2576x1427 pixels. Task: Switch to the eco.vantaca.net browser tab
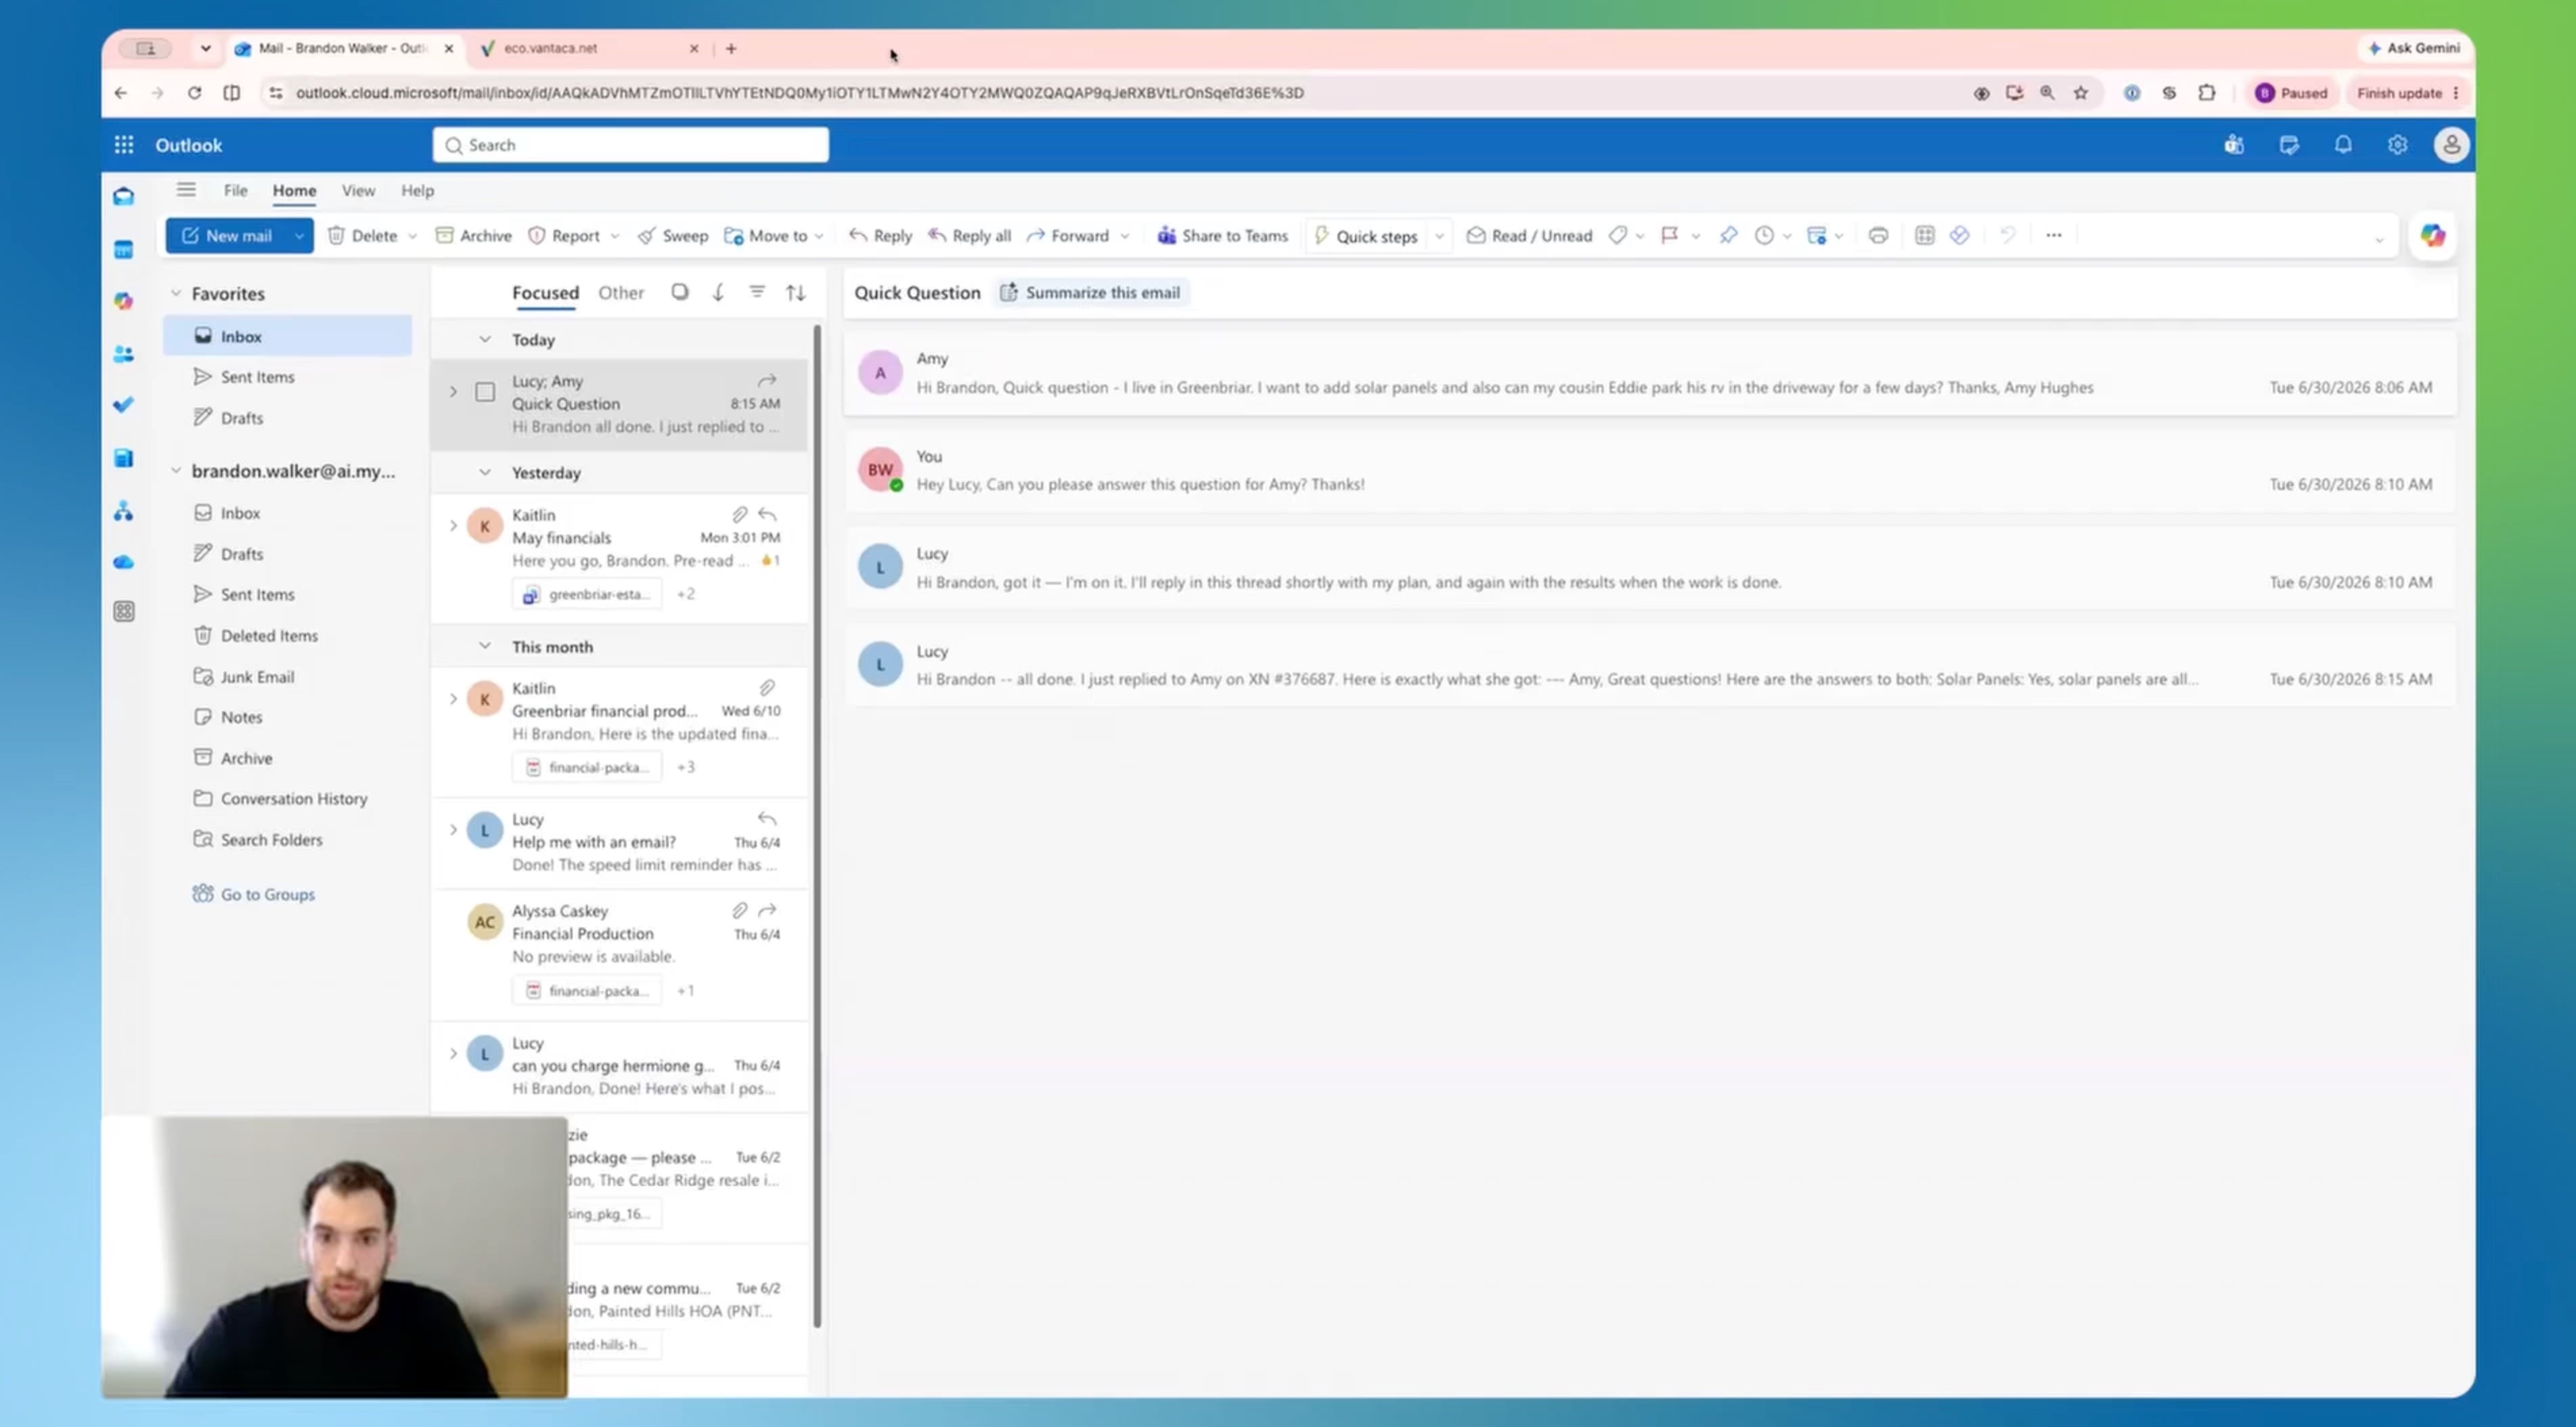(x=590, y=48)
